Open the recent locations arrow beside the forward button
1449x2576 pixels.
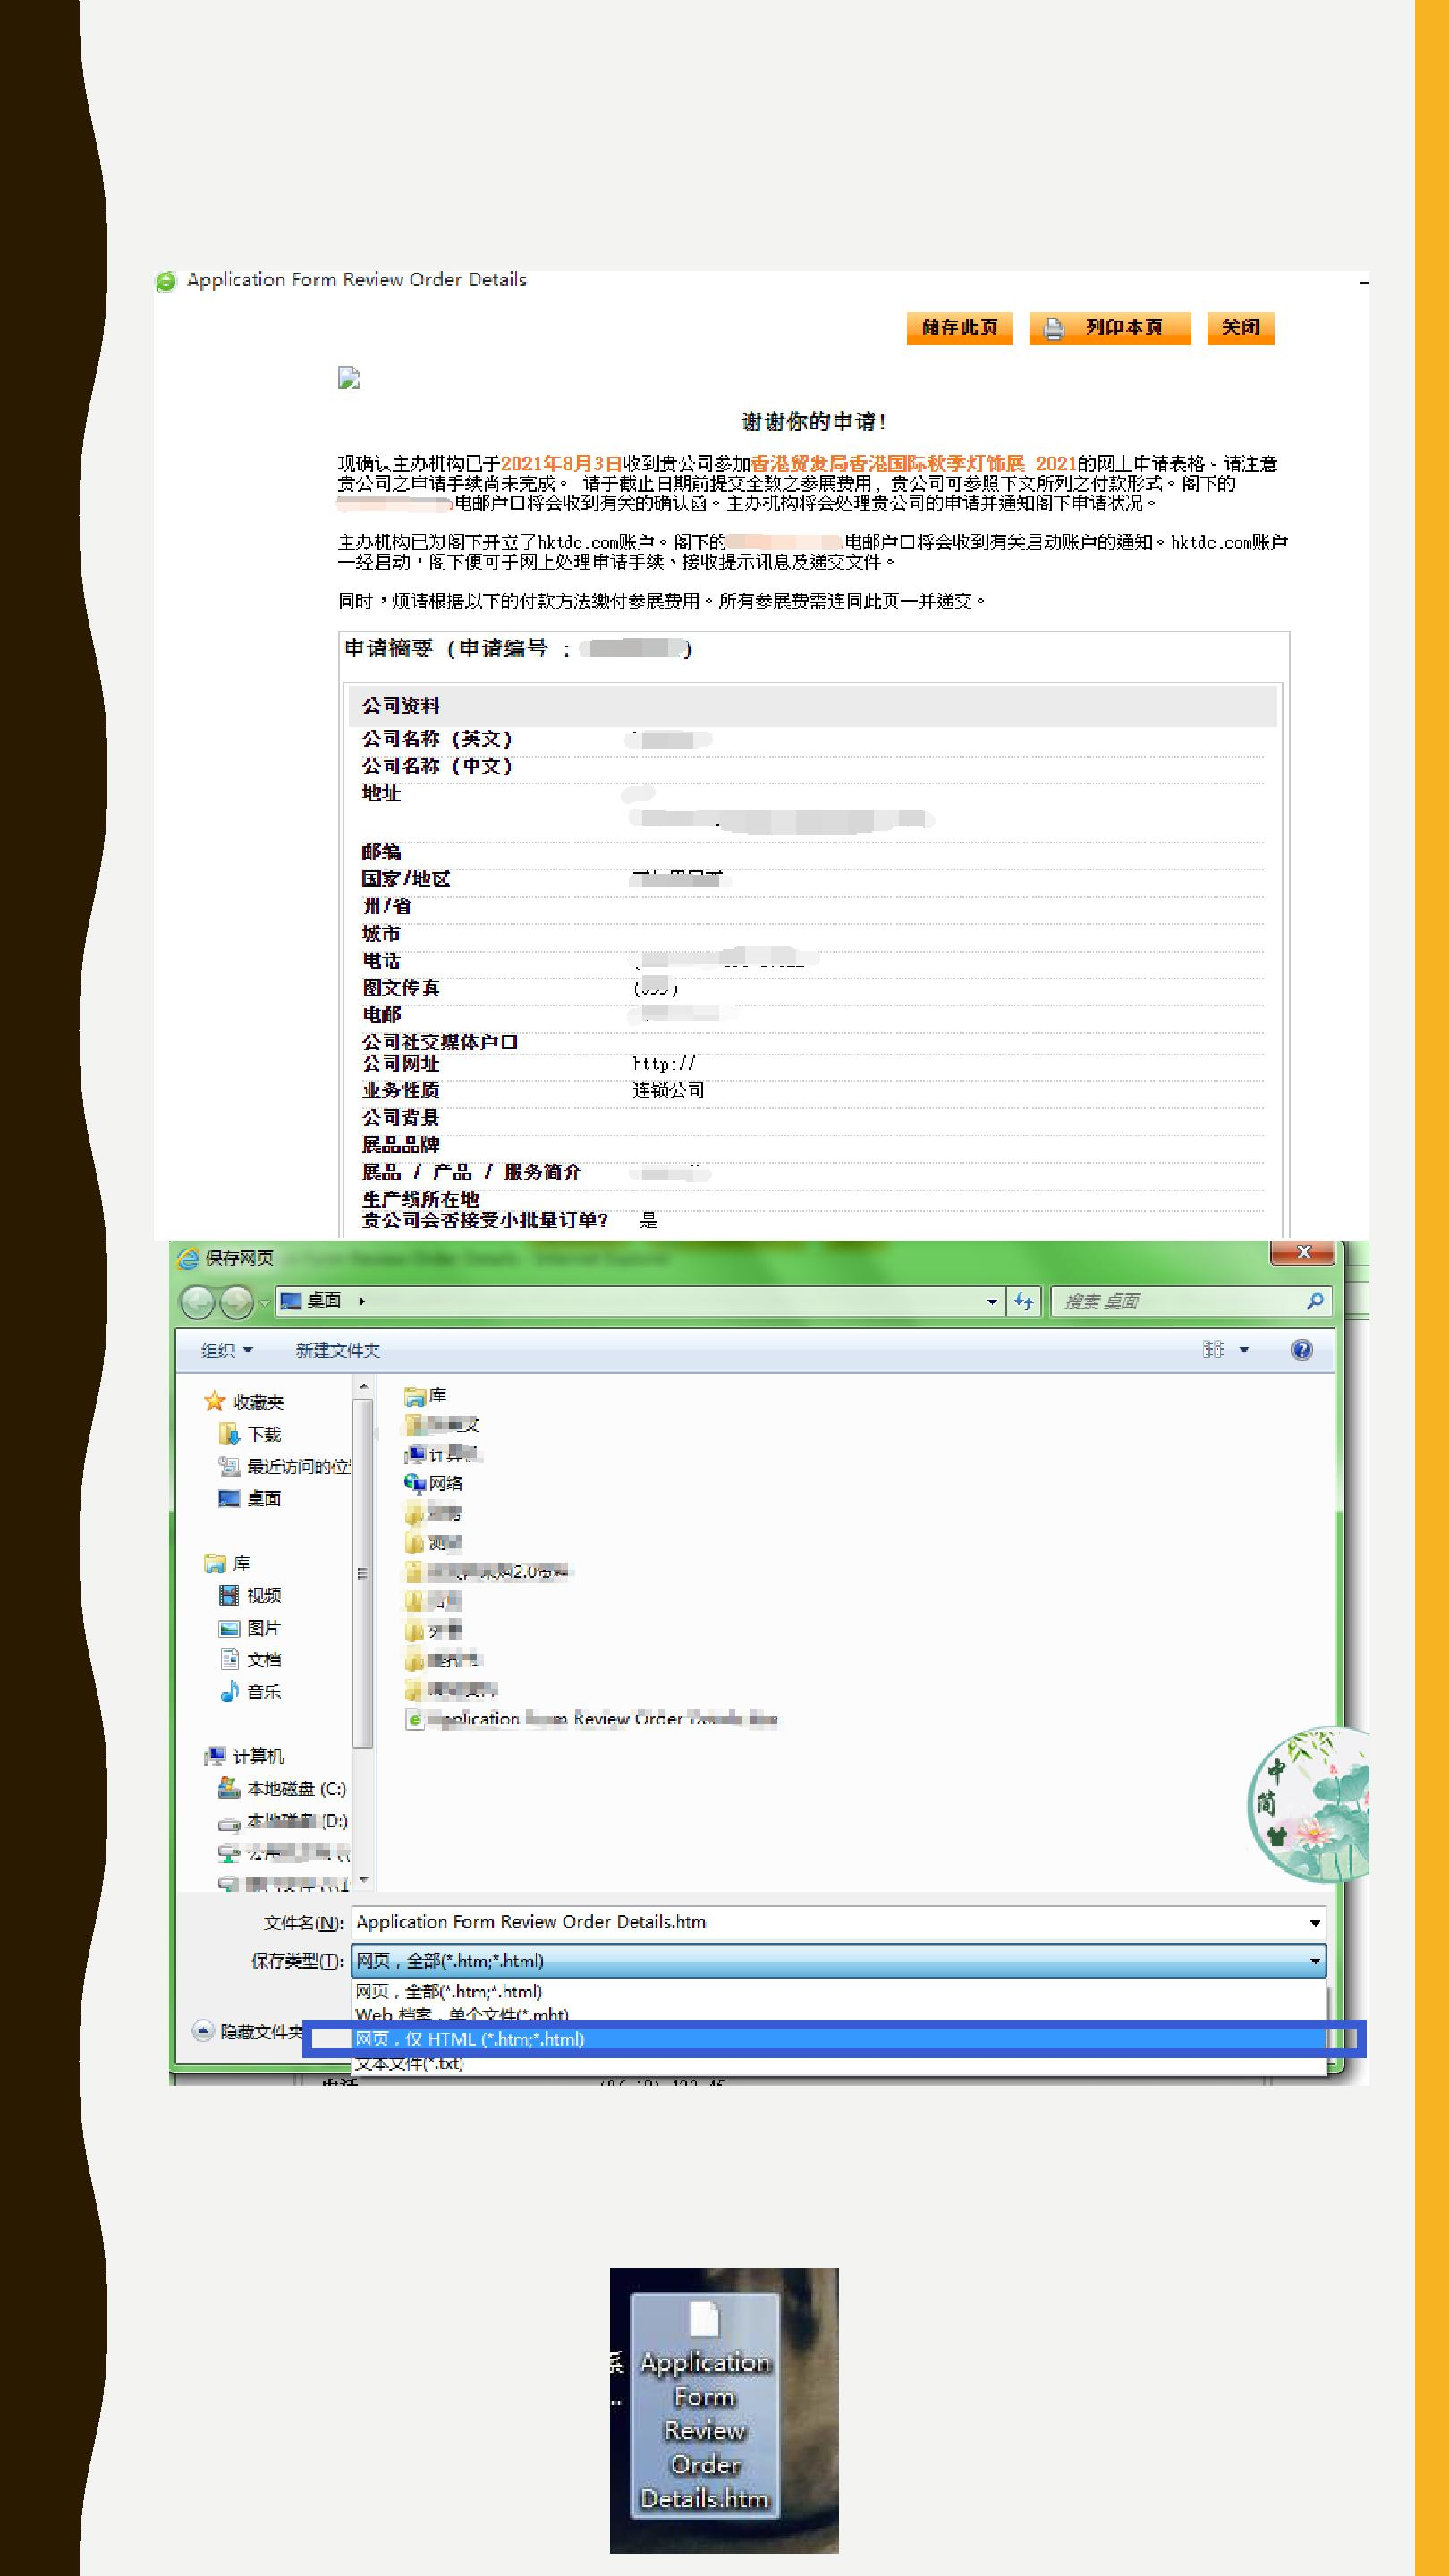click(x=265, y=1303)
